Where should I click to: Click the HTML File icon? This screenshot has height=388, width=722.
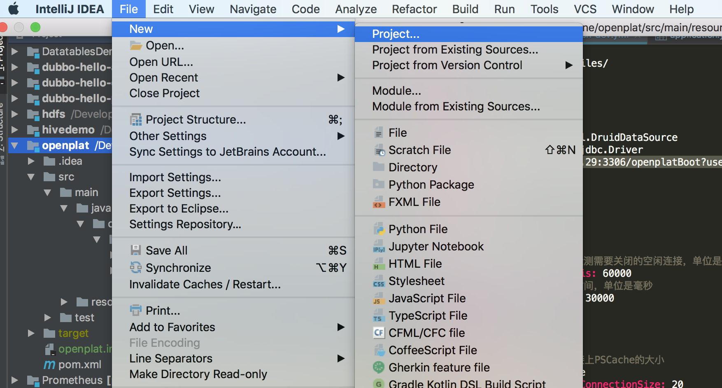(x=378, y=264)
